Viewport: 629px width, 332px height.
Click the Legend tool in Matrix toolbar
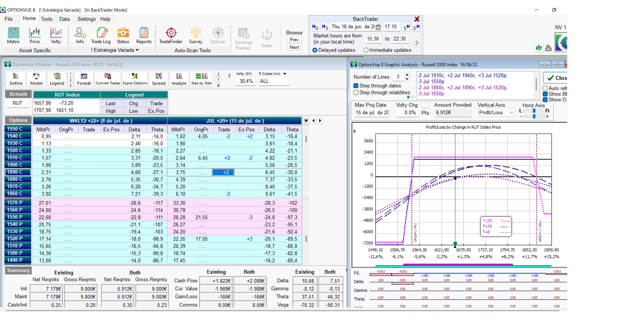[57, 79]
